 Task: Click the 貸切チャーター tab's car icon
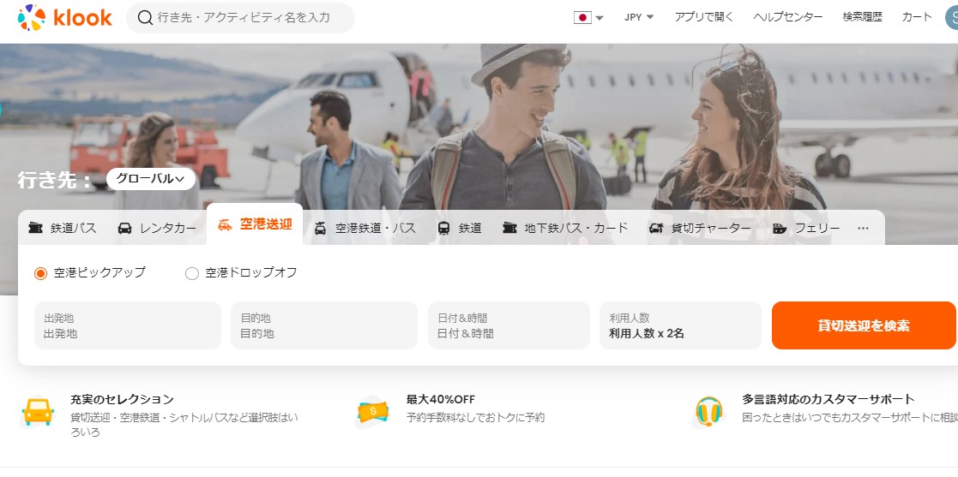point(656,228)
